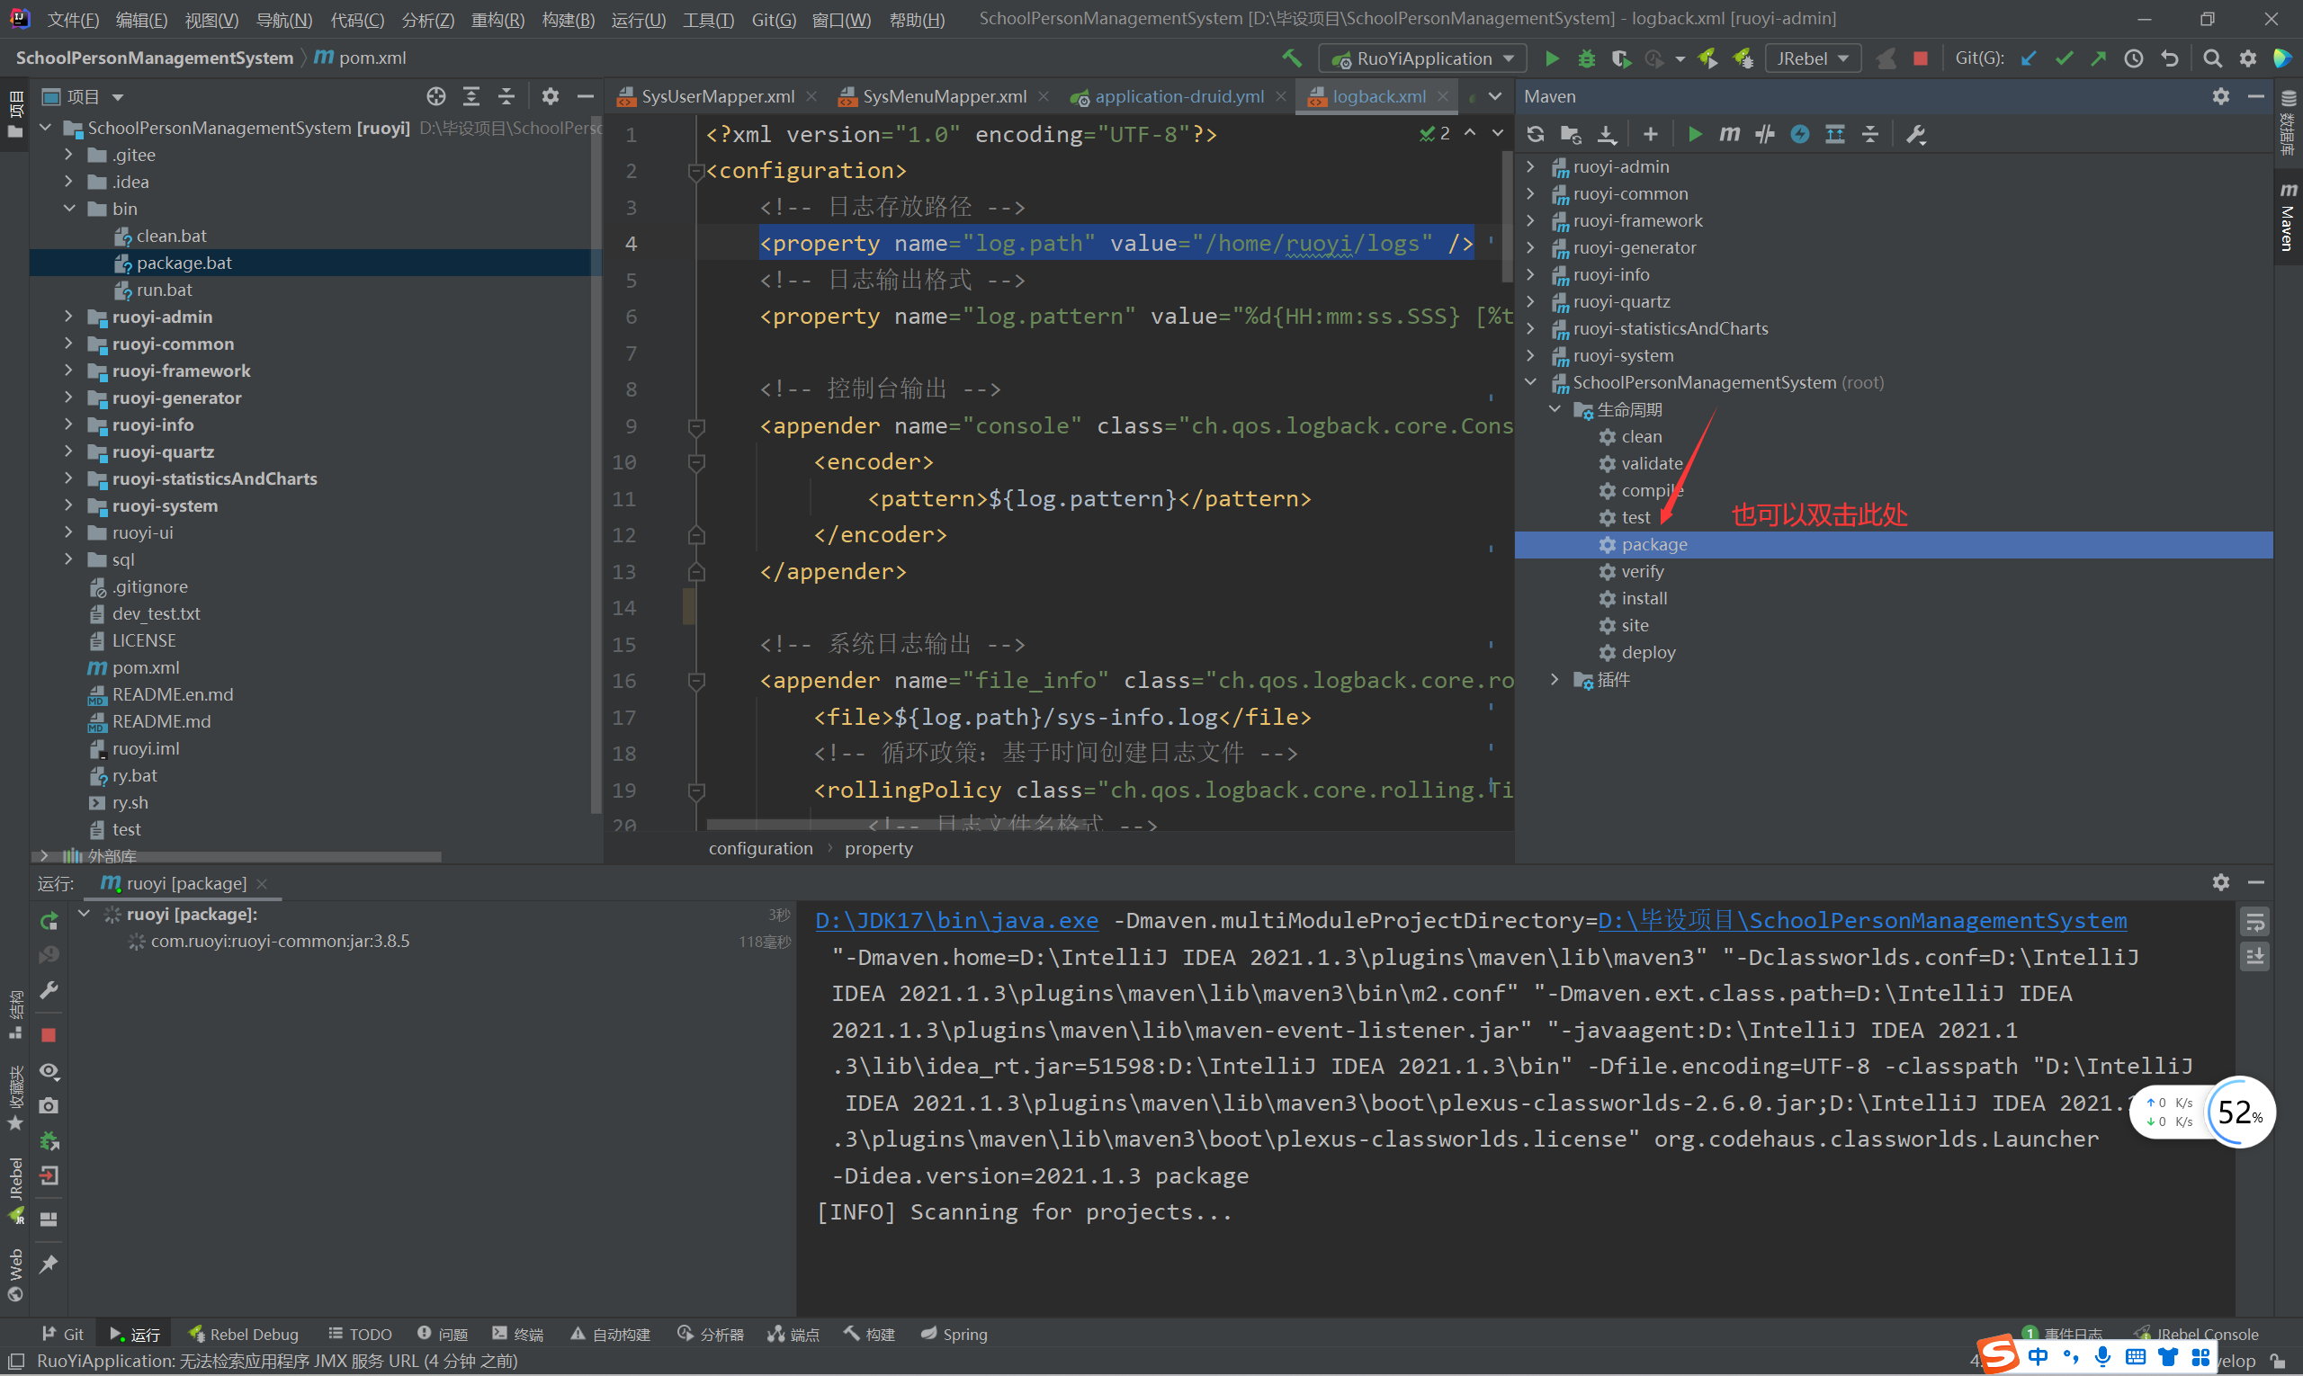Expand plugins node in Maven panel
This screenshot has width=2303, height=1376.
[x=1555, y=679]
